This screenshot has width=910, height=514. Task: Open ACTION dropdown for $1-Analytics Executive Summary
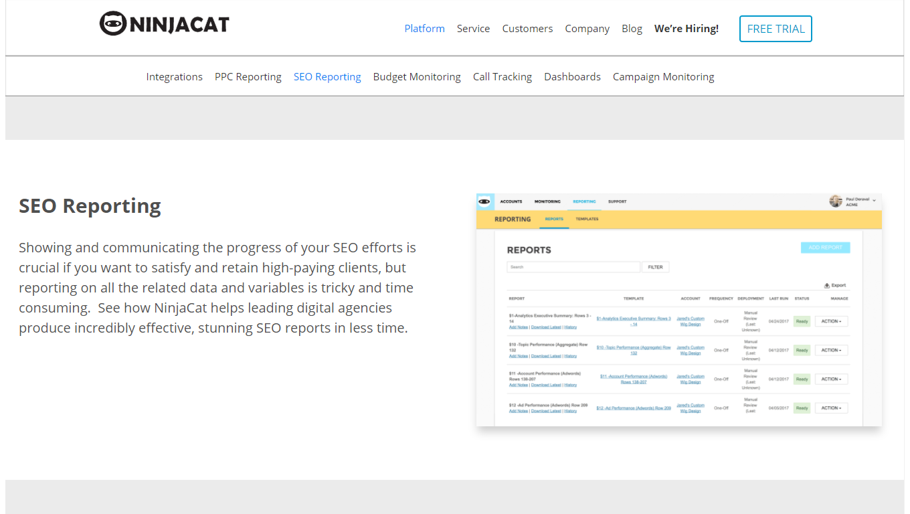click(x=831, y=321)
